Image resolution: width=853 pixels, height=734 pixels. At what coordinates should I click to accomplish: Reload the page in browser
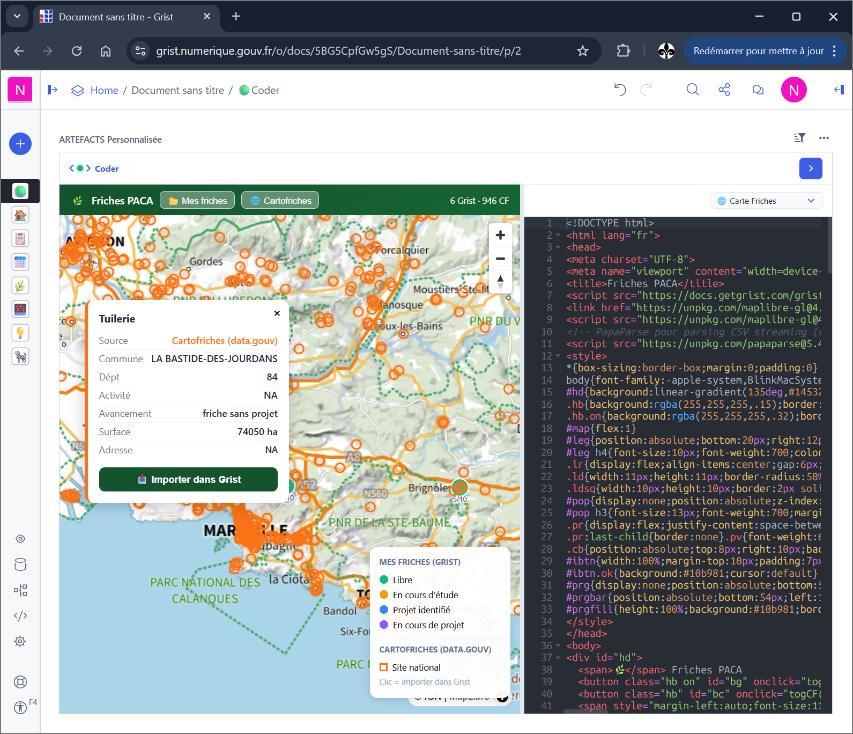point(77,51)
